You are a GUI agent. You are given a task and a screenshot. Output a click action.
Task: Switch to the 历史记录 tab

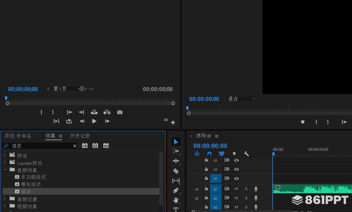coord(80,136)
